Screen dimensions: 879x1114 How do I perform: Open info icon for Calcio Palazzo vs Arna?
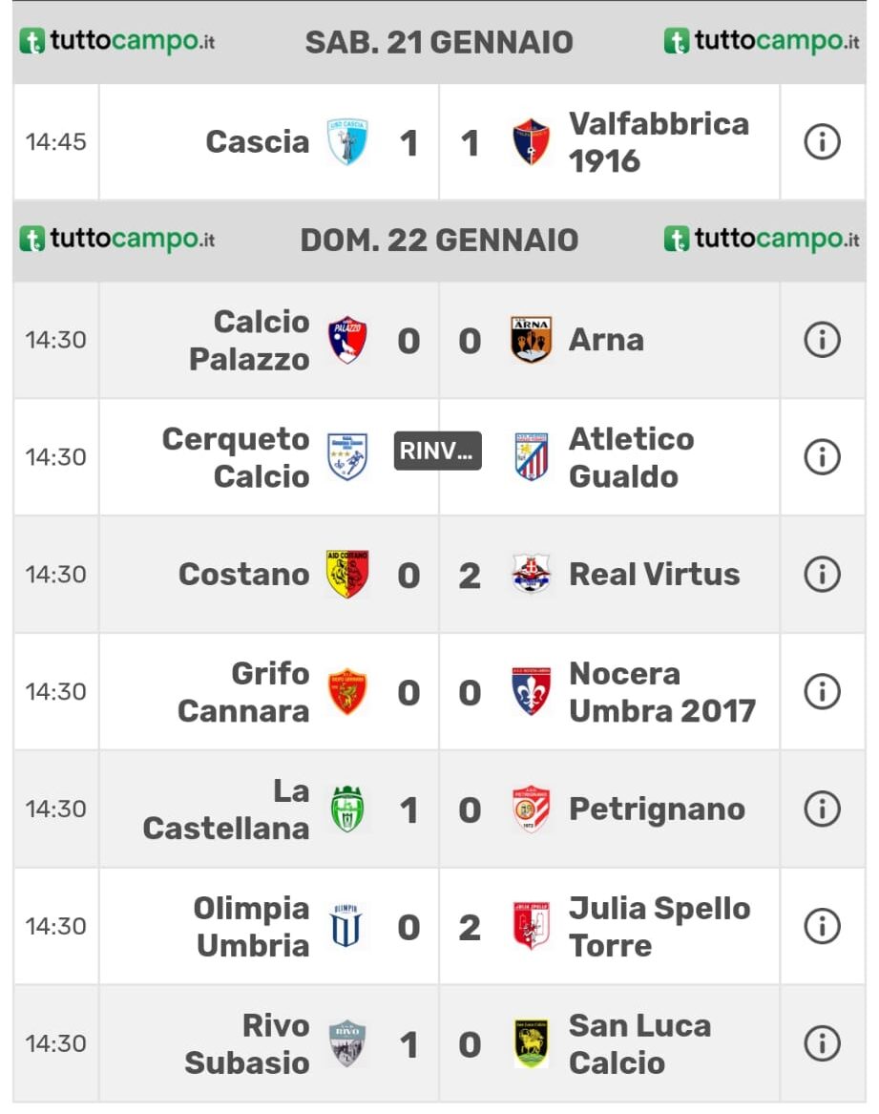tap(822, 341)
